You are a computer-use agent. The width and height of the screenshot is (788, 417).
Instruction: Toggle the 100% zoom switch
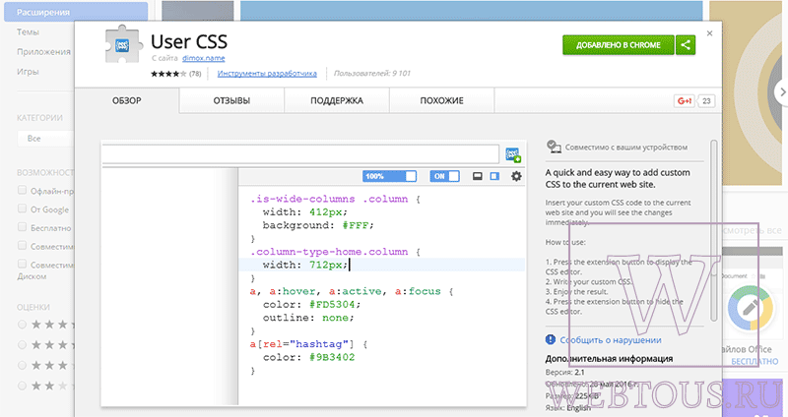[x=389, y=176]
